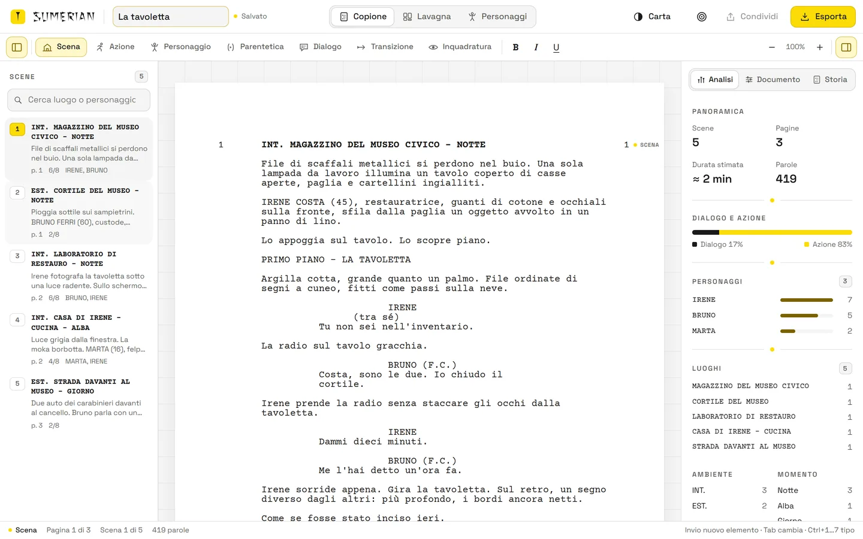Select the Transizione element type
The height and width of the screenshot is (539, 863).
385,47
